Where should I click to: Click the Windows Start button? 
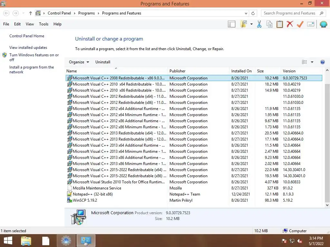[x=8, y=241]
